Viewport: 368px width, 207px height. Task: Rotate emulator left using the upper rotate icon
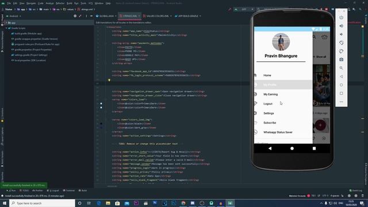click(341, 43)
